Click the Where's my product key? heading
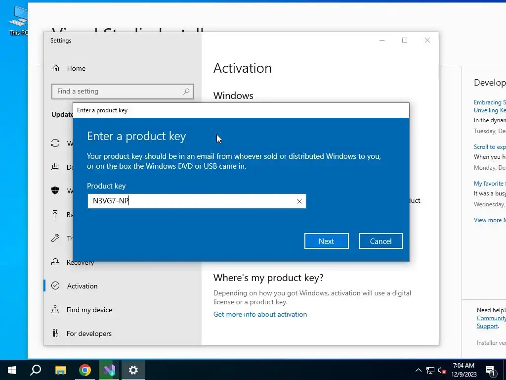Viewport: 506px width, 380px height. (x=268, y=278)
